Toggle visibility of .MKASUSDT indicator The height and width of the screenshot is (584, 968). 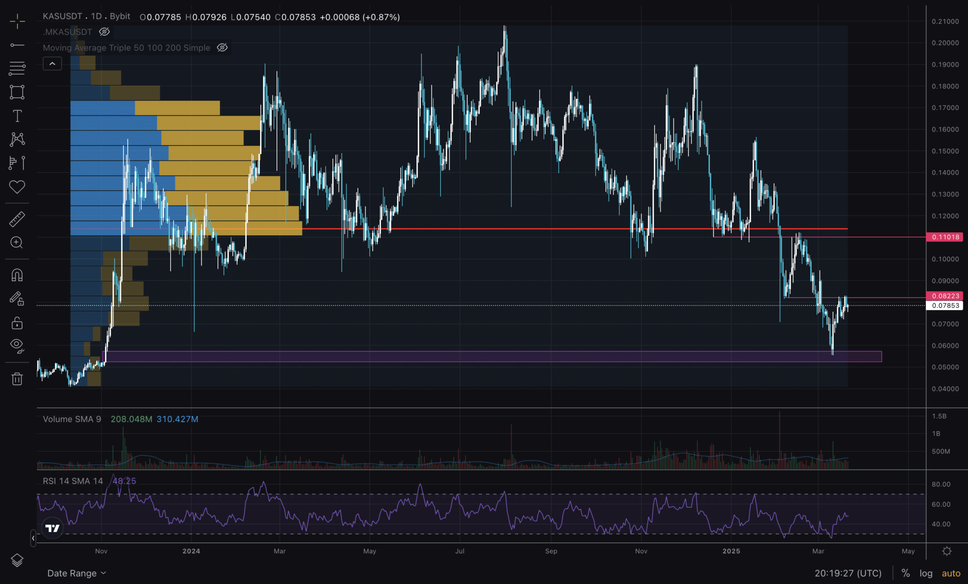(104, 32)
